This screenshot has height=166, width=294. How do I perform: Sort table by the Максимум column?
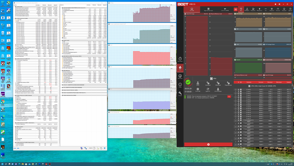279,82
